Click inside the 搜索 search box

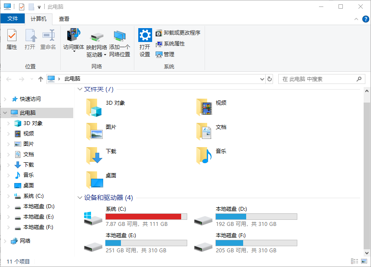tap(321, 79)
